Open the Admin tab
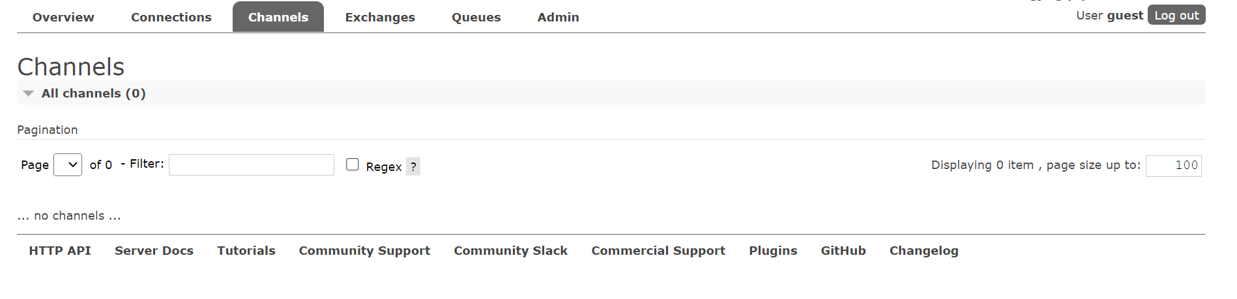Screen dimensions: 1237x299 coord(559,17)
